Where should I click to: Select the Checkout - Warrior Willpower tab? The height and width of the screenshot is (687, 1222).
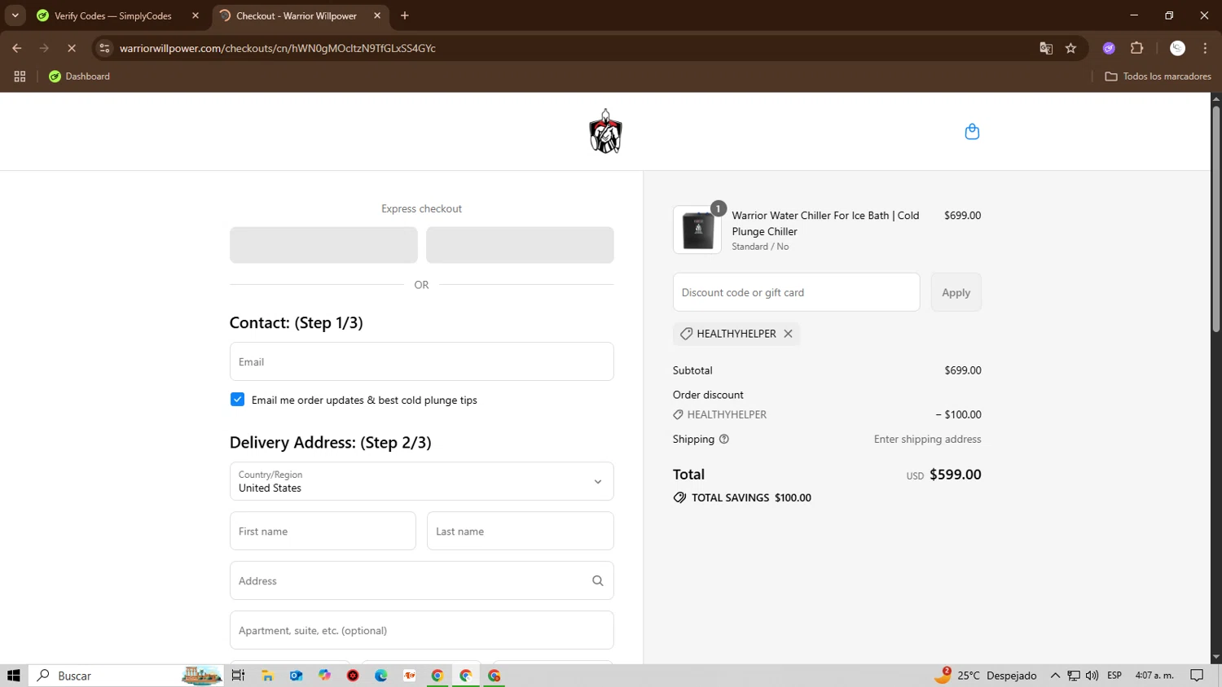tap(301, 15)
